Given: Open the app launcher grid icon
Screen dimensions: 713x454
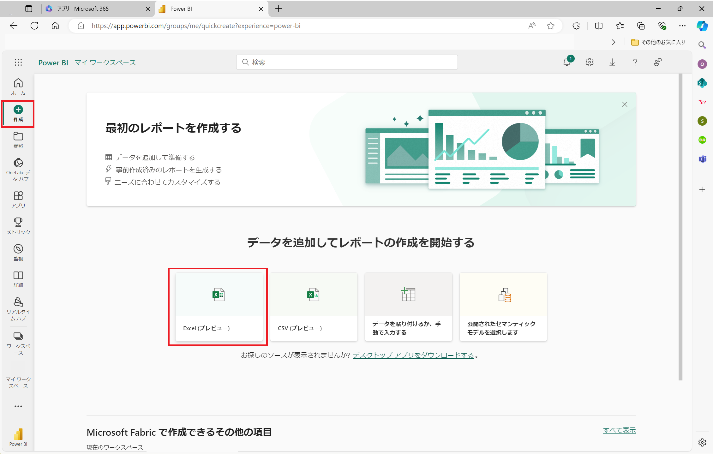Looking at the screenshot, I should [x=18, y=62].
